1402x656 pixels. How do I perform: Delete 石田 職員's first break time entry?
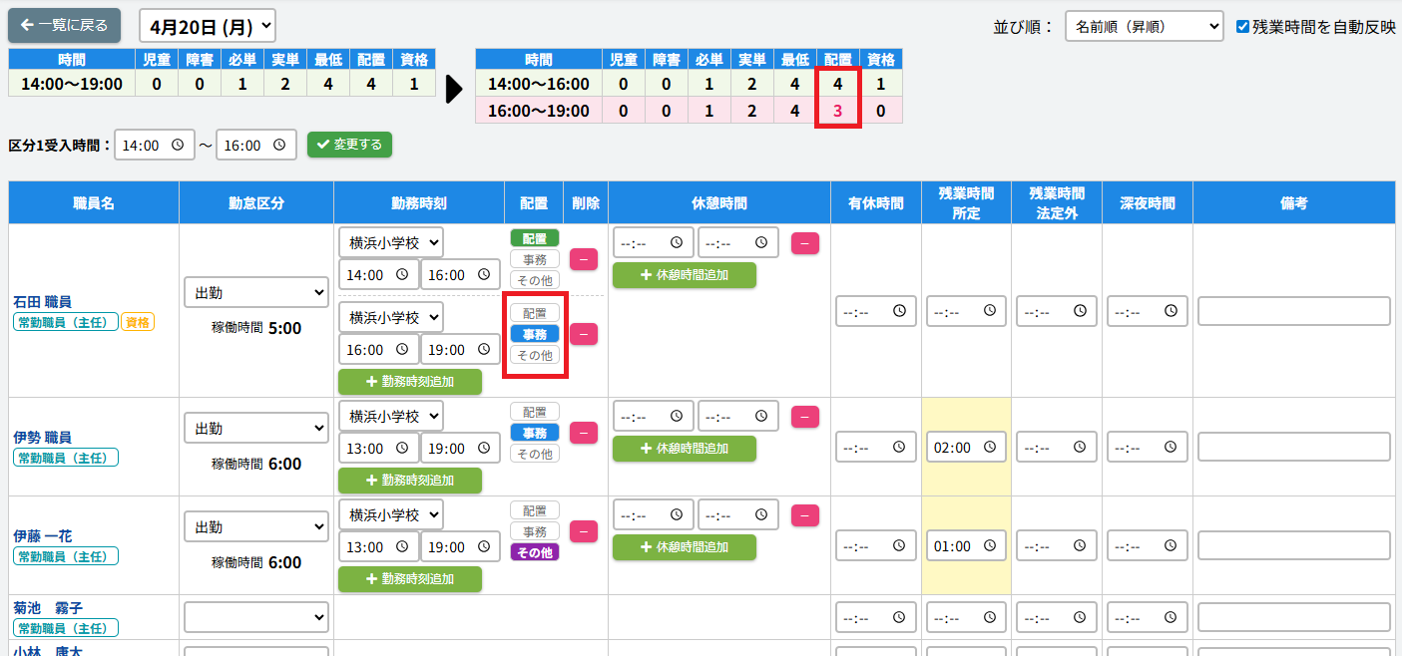804,242
